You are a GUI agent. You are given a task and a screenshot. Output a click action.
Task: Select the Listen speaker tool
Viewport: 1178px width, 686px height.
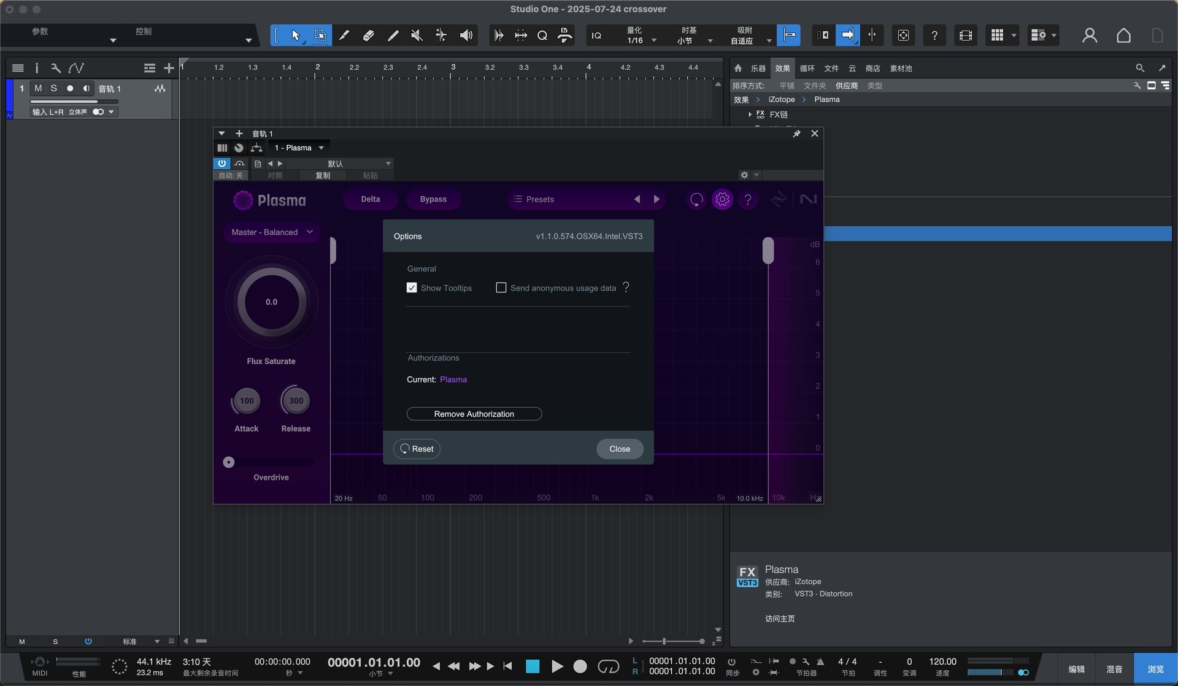point(466,36)
